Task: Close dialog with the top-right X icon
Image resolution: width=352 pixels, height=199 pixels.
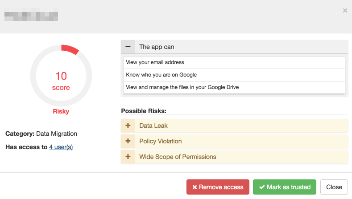Action: tap(345, 10)
